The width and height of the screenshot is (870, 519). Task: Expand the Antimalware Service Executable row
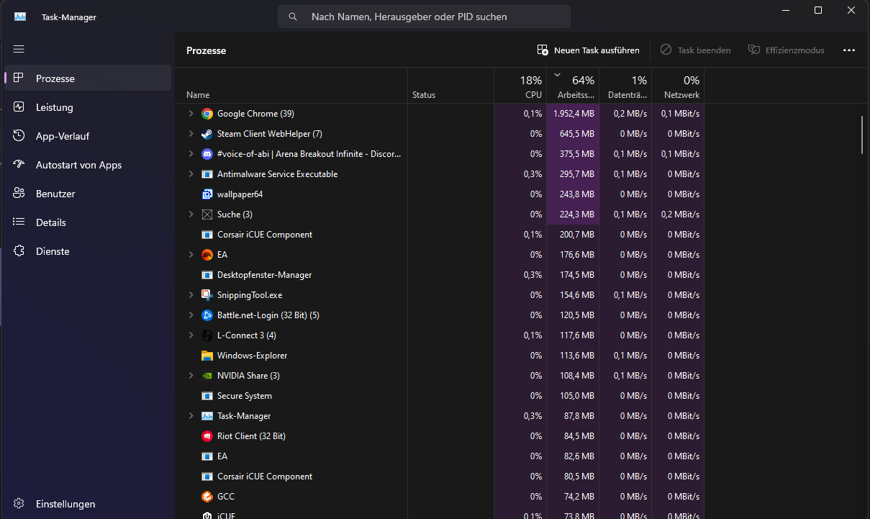(191, 174)
